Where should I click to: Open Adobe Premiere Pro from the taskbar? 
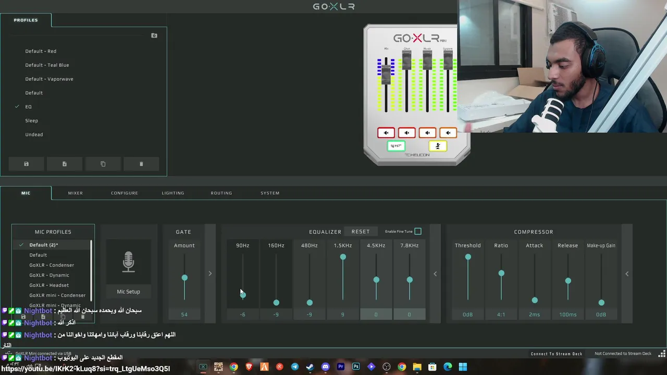coord(341,367)
